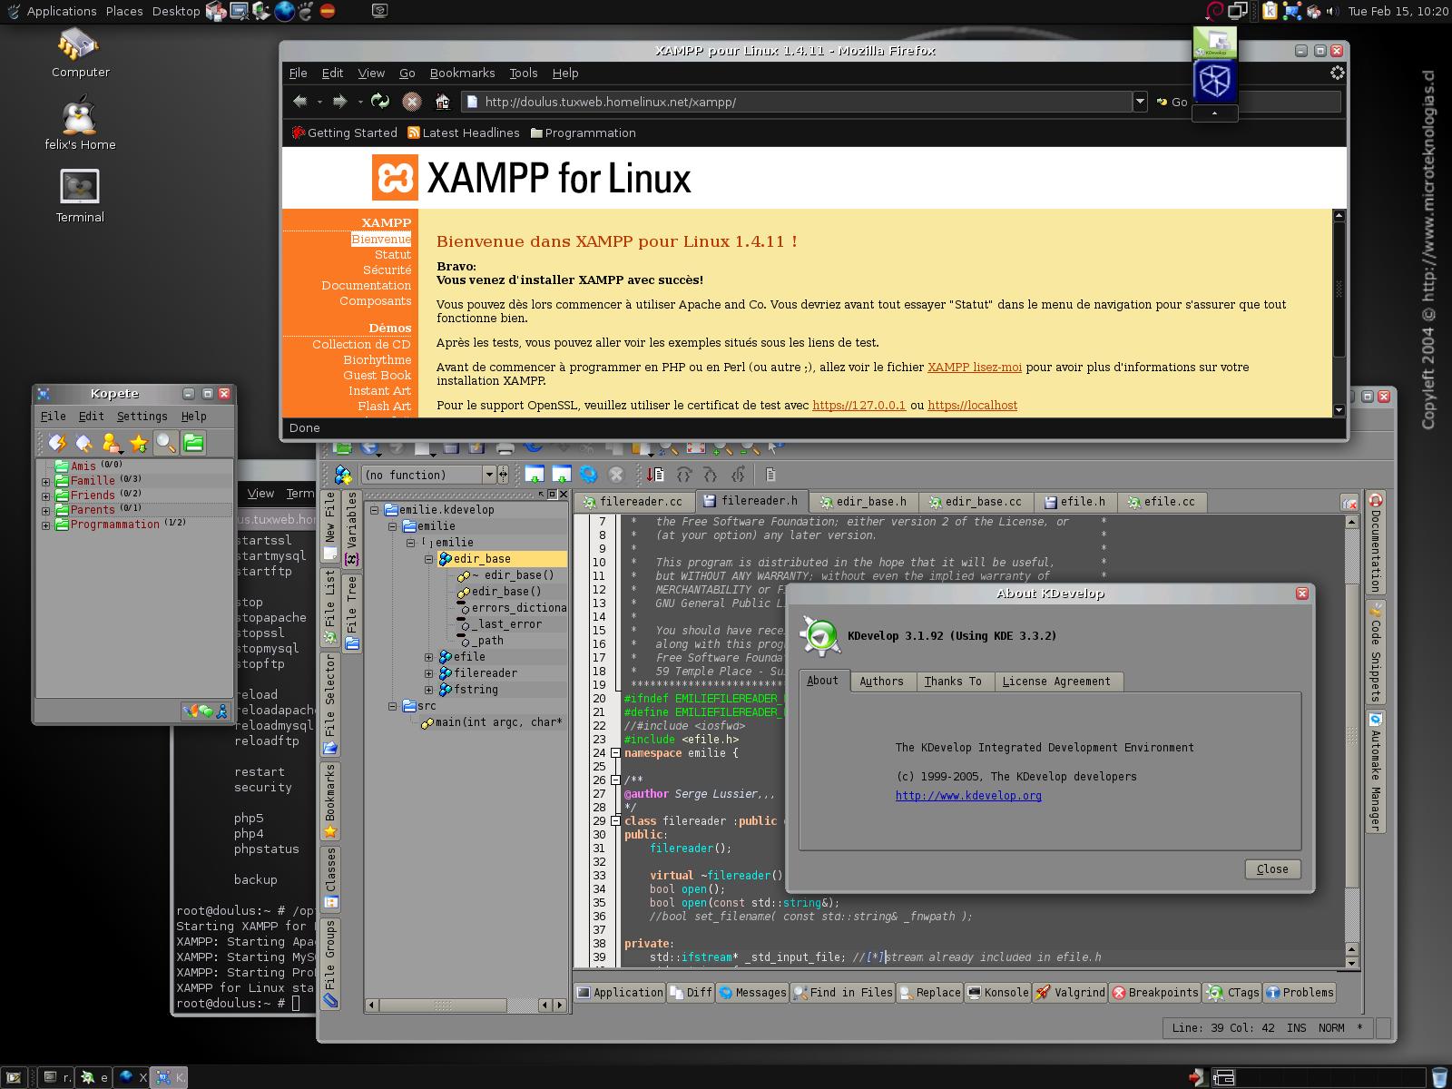Click KDevelop's greyed-out stop icon
The width and height of the screenshot is (1452, 1089).
(616, 475)
